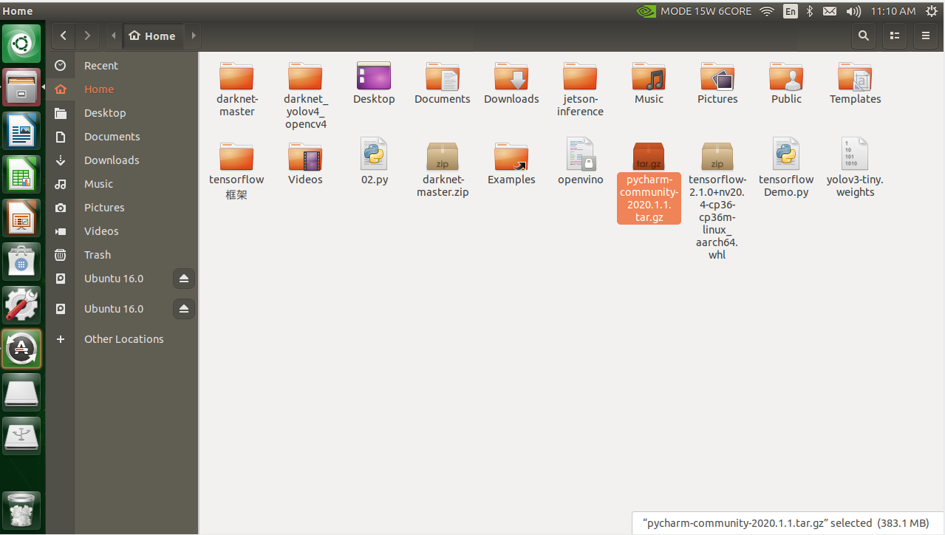945x535 pixels.
Task: Open the hamburger view options menu
Action: [926, 35]
